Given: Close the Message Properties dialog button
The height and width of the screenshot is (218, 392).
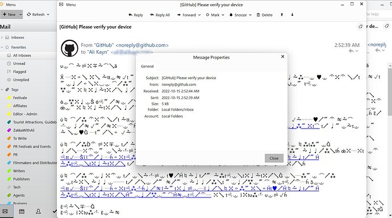Looking at the screenshot, I should [274, 158].
